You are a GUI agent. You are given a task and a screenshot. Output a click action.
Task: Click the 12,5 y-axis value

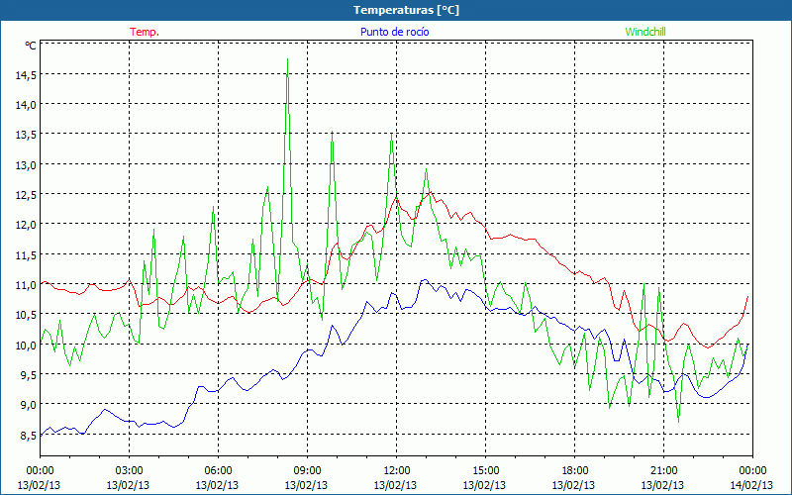(26, 194)
